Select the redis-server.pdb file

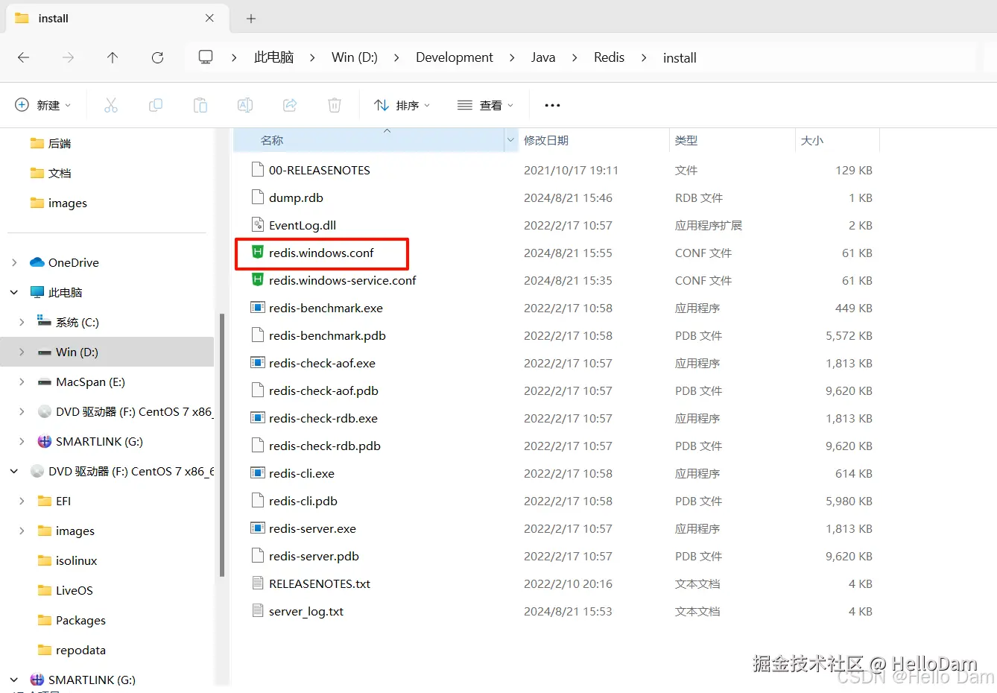click(314, 556)
